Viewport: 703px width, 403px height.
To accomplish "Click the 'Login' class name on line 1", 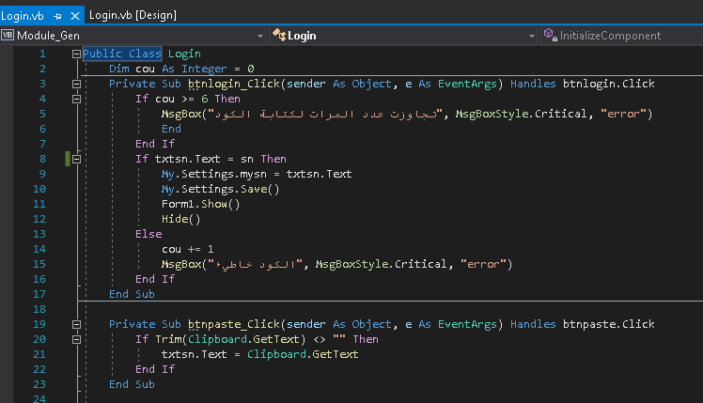I will tap(184, 54).
